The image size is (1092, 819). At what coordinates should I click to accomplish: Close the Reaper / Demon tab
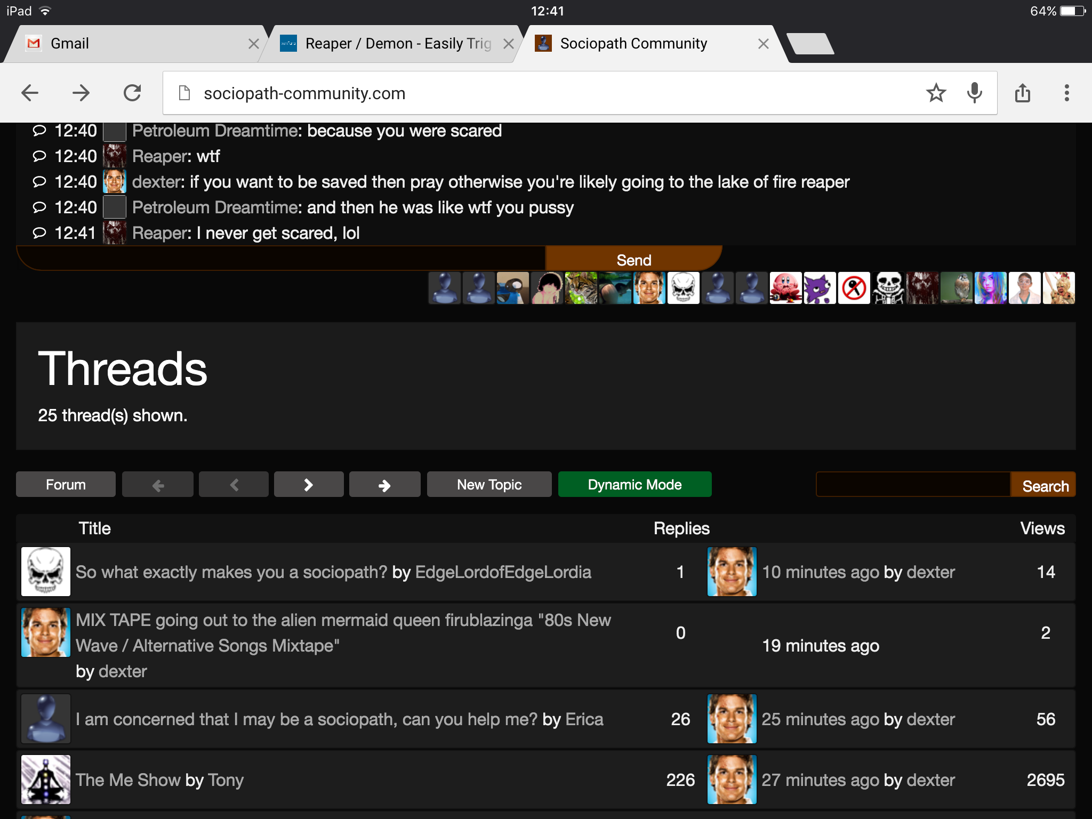click(509, 44)
